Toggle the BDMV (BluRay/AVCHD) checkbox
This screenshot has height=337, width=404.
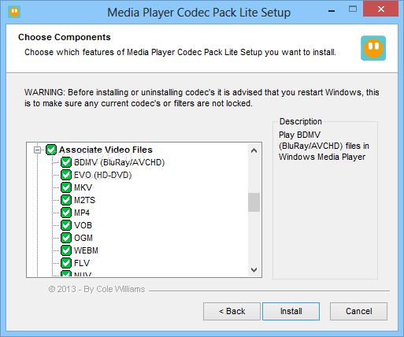(x=66, y=162)
